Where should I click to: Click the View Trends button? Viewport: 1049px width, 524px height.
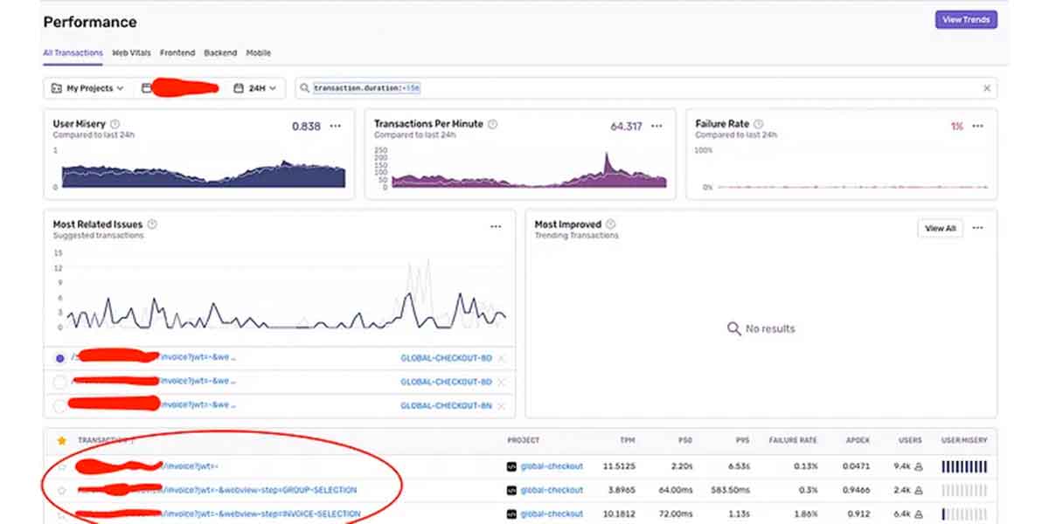coord(966,19)
